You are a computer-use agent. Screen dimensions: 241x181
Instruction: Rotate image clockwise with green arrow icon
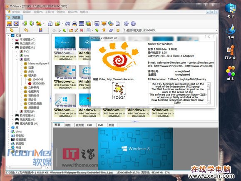32,24
